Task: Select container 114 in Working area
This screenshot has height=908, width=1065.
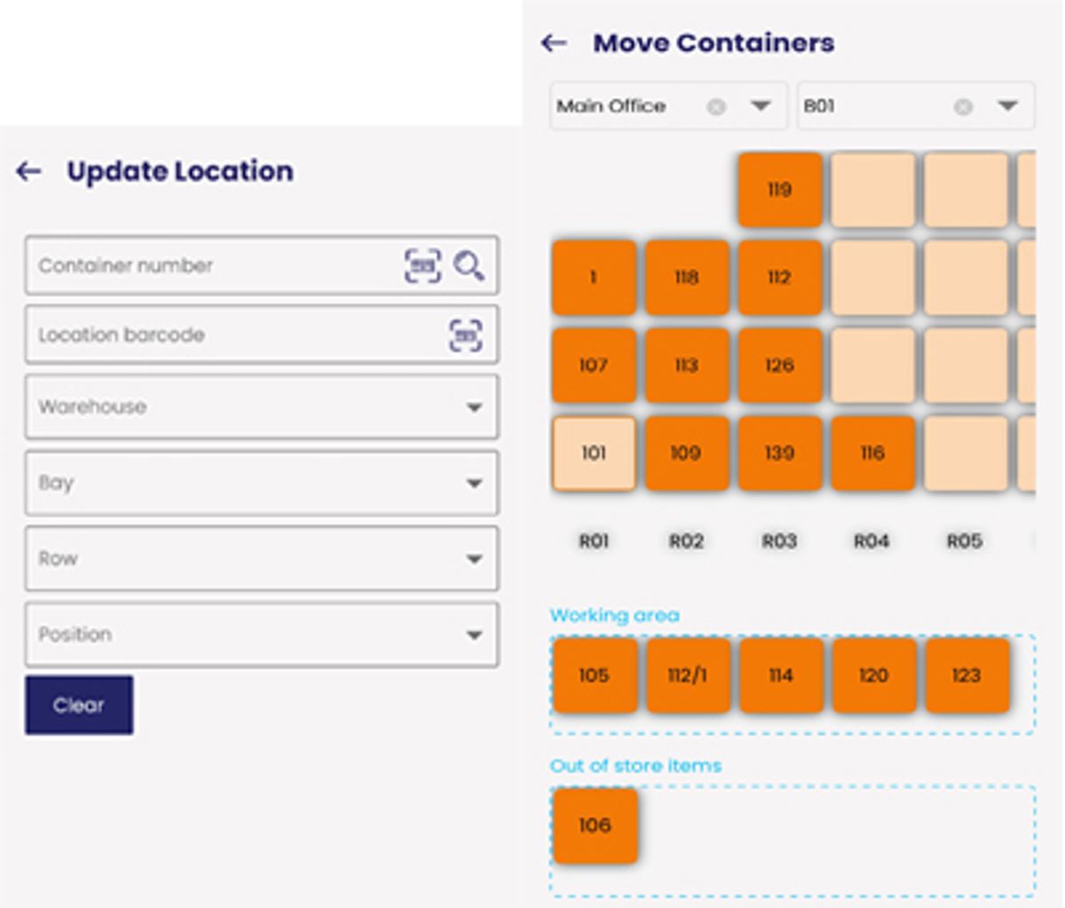Action: [x=780, y=675]
